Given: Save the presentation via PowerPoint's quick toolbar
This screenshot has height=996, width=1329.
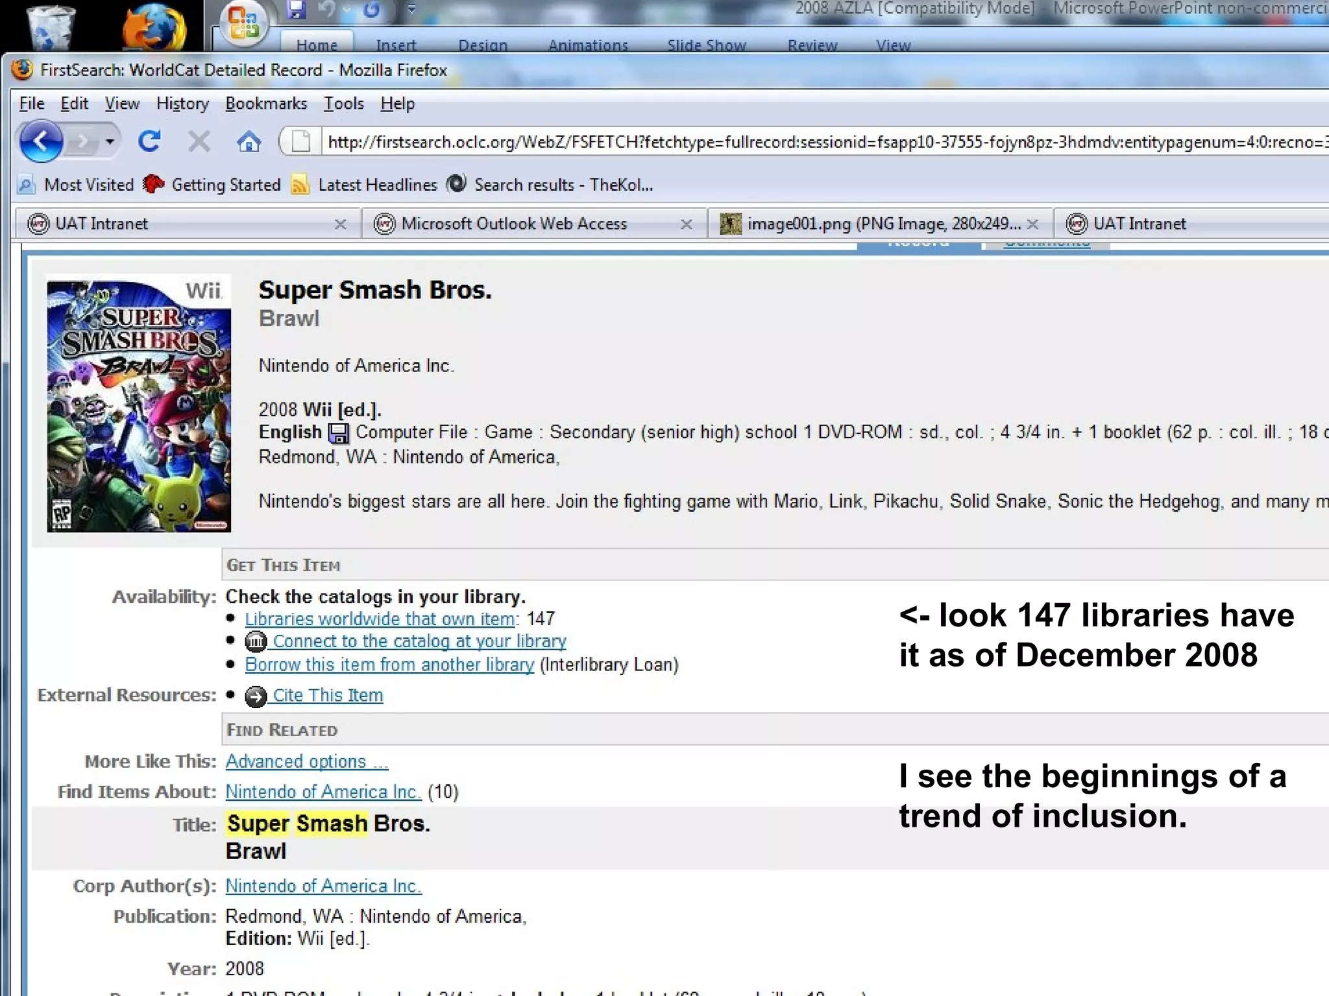Looking at the screenshot, I should (297, 9).
